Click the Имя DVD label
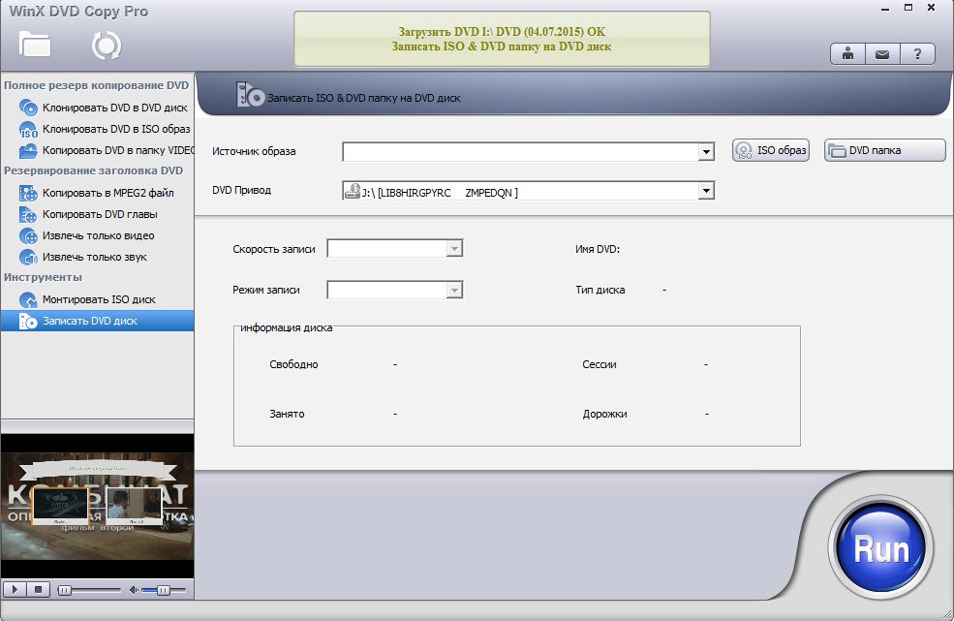954x621 pixels. 598,249
